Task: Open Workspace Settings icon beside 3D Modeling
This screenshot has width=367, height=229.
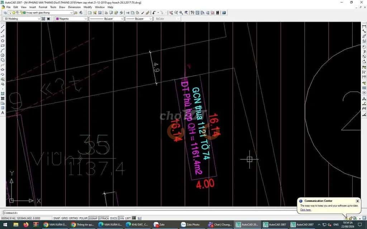Action: pyautogui.click(x=43, y=19)
